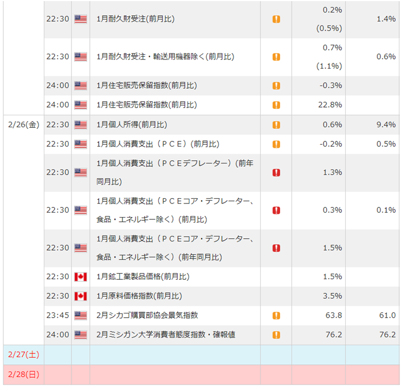
Task: Click the US flag beside 1月耐久財受注(前月比)
Action: coord(81,19)
